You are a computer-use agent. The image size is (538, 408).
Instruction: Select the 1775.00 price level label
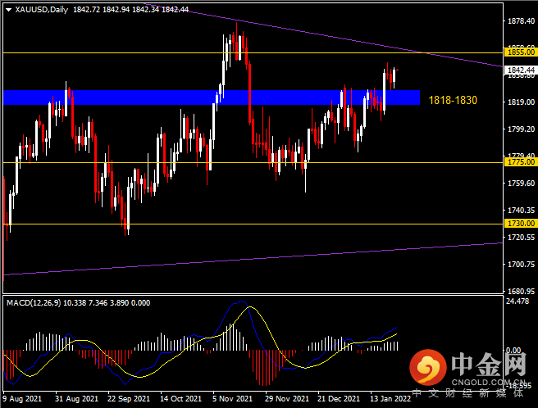click(x=521, y=162)
